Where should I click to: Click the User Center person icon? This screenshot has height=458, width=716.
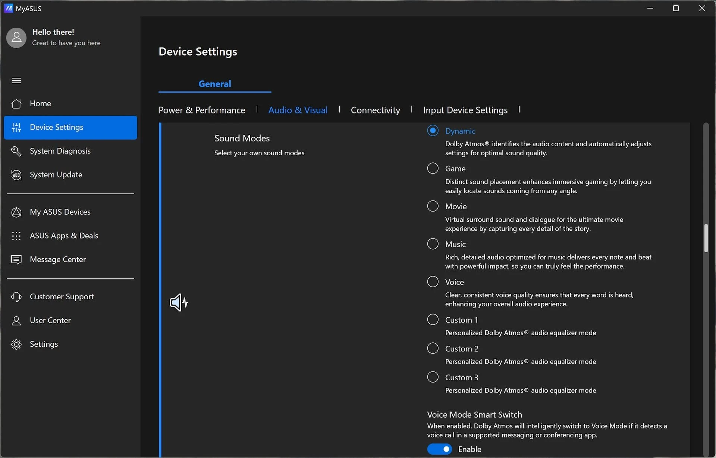click(x=16, y=320)
